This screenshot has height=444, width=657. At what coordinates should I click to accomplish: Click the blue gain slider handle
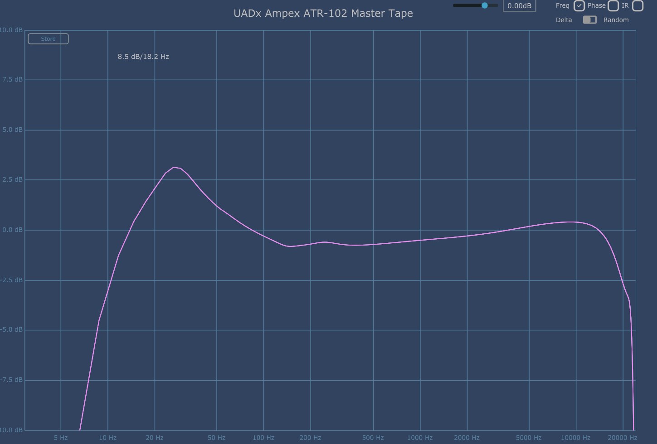coord(484,5)
